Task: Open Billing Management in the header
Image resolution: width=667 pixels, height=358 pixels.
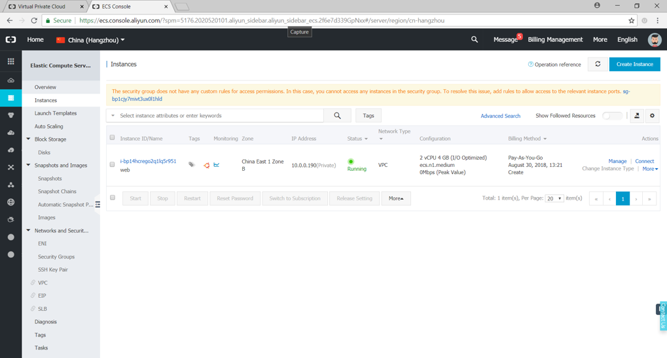Action: 555,39
